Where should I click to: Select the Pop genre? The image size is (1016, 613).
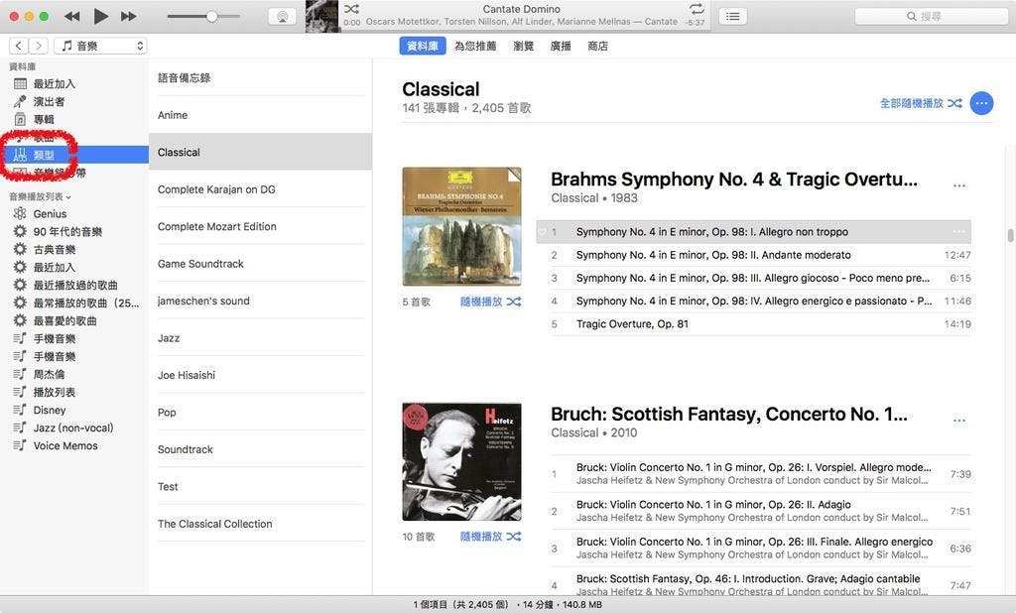pyautogui.click(x=261, y=412)
